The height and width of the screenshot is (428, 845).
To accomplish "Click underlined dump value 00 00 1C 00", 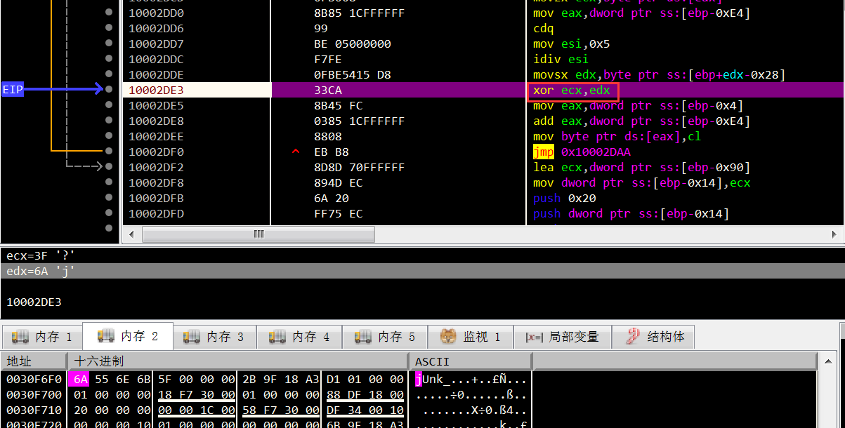I will [197, 410].
